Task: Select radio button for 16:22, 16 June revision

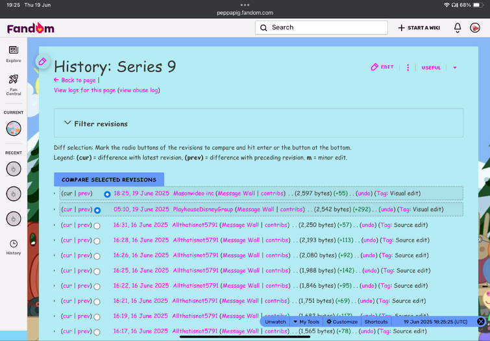Action: (x=97, y=286)
